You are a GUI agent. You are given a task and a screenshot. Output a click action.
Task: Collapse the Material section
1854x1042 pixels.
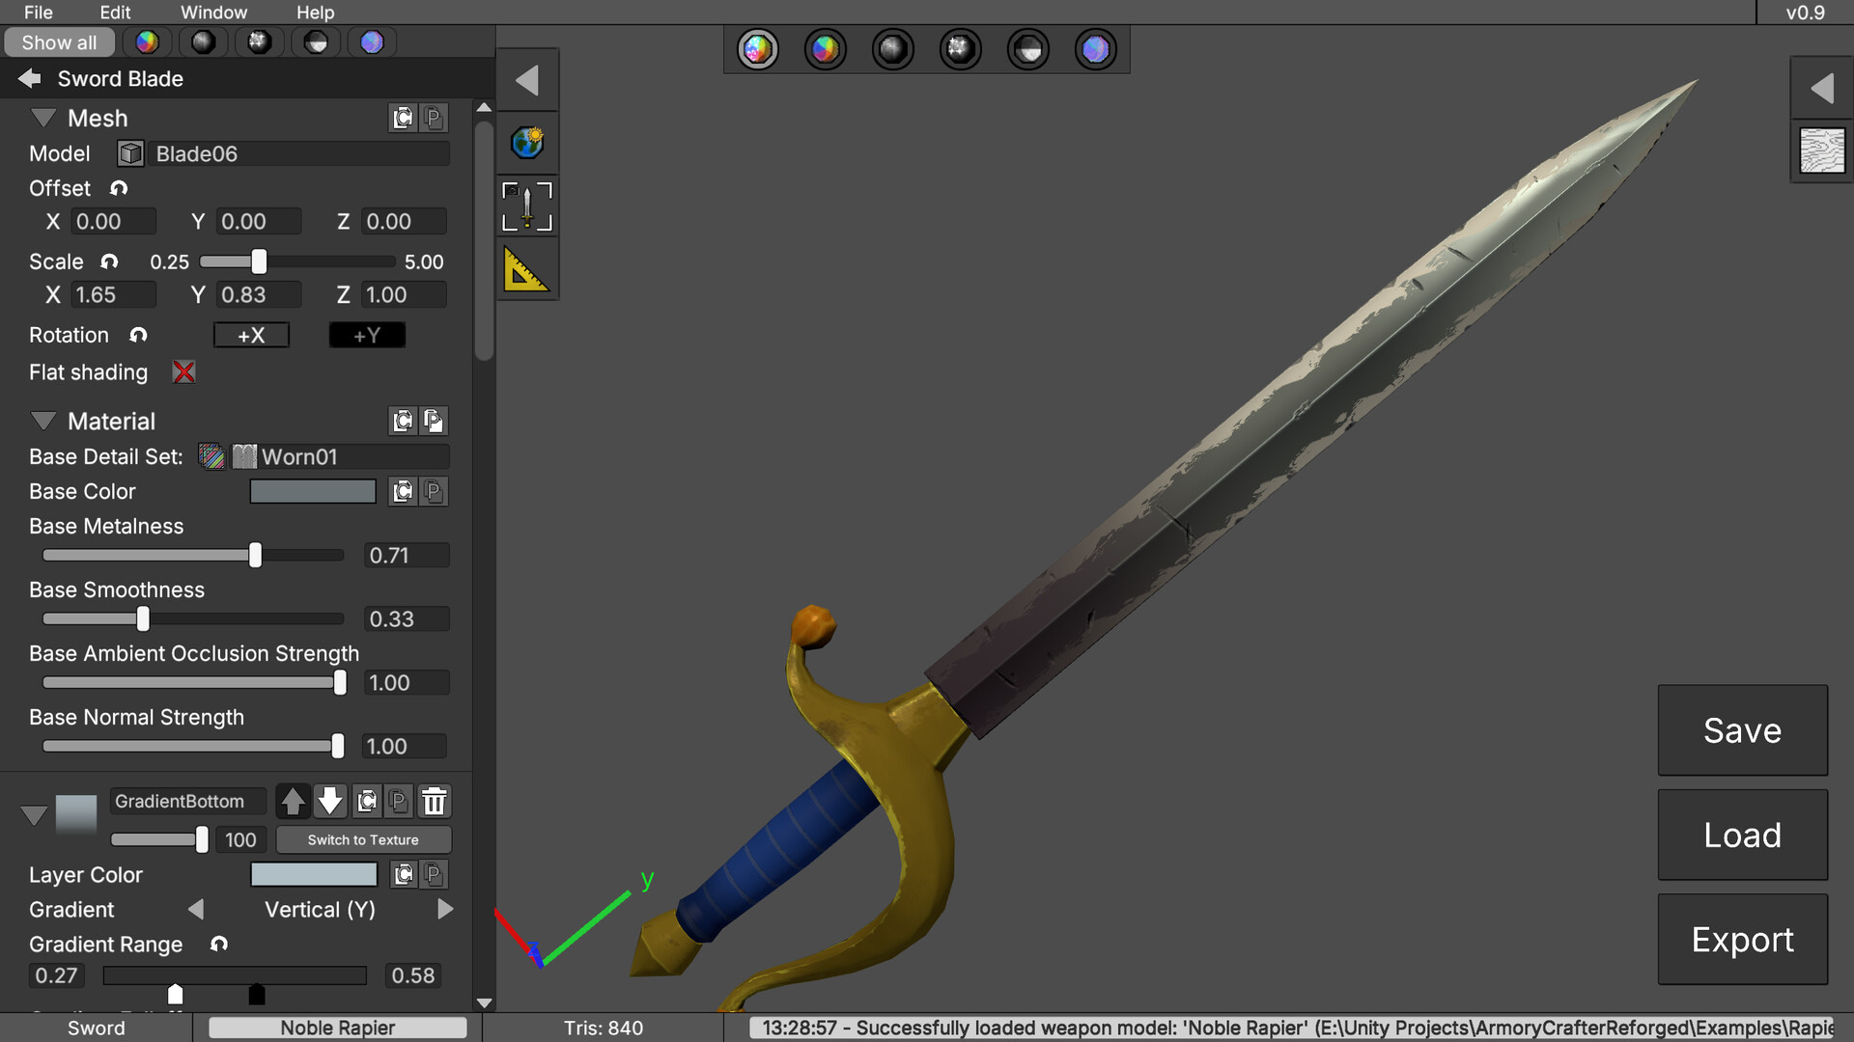click(x=43, y=421)
